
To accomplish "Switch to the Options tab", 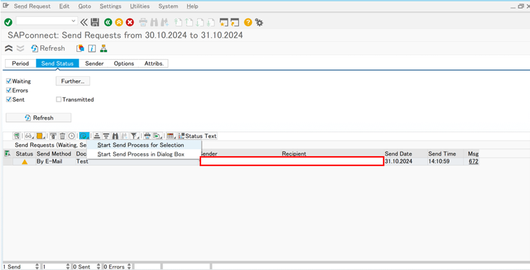I will tap(124, 63).
